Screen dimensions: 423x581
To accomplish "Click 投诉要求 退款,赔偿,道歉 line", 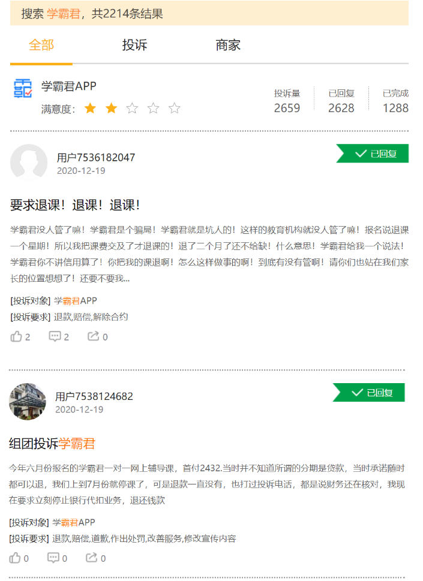I will [x=122, y=538].
